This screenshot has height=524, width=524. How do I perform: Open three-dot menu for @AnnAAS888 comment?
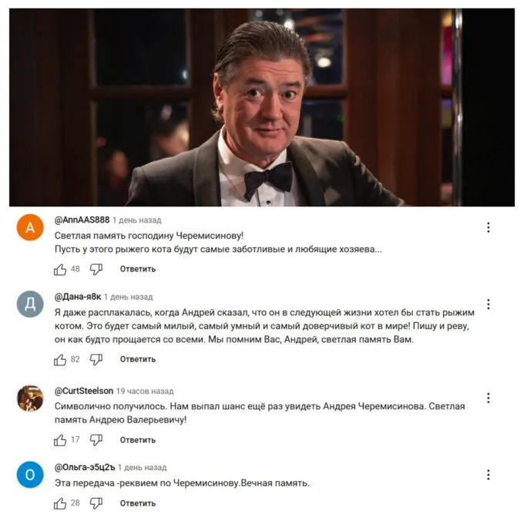pos(489,227)
